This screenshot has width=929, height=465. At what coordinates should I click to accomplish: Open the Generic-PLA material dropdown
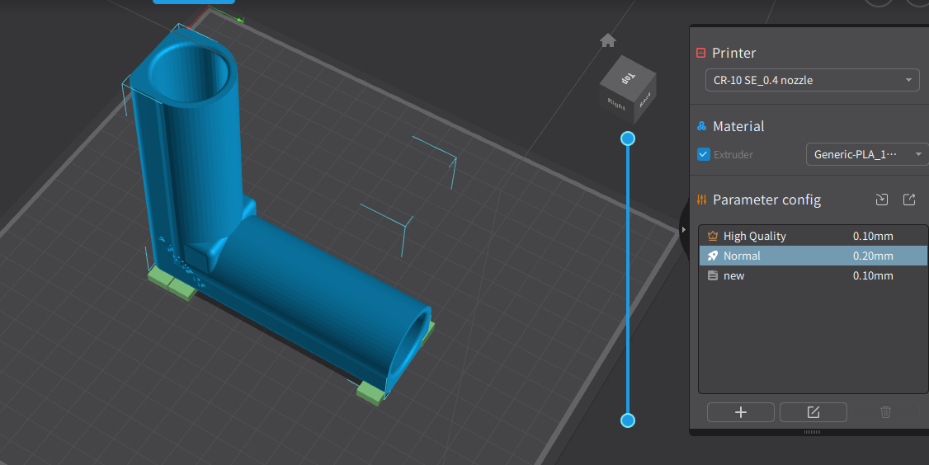pyautogui.click(x=865, y=154)
